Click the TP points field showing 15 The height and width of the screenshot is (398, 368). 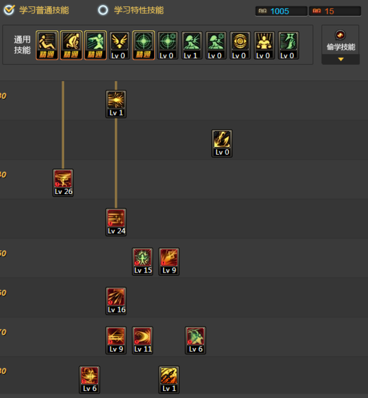point(335,11)
